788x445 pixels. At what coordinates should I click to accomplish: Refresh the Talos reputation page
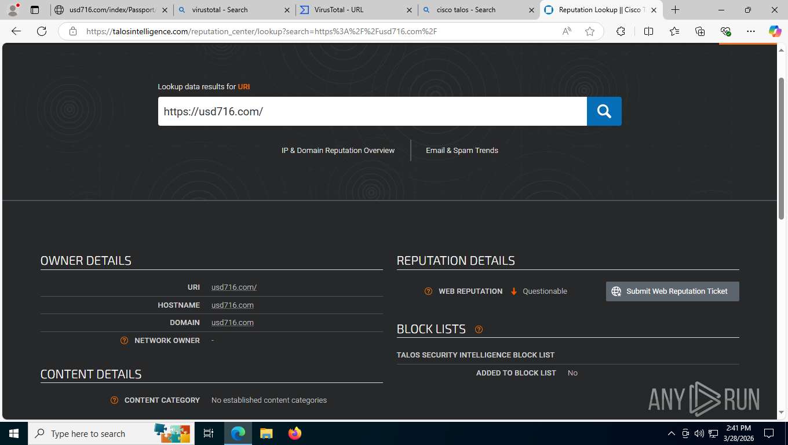42,32
